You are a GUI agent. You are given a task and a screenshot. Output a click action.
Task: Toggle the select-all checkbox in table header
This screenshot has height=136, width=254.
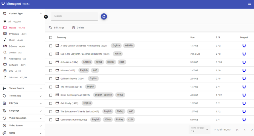click(x=51, y=37)
